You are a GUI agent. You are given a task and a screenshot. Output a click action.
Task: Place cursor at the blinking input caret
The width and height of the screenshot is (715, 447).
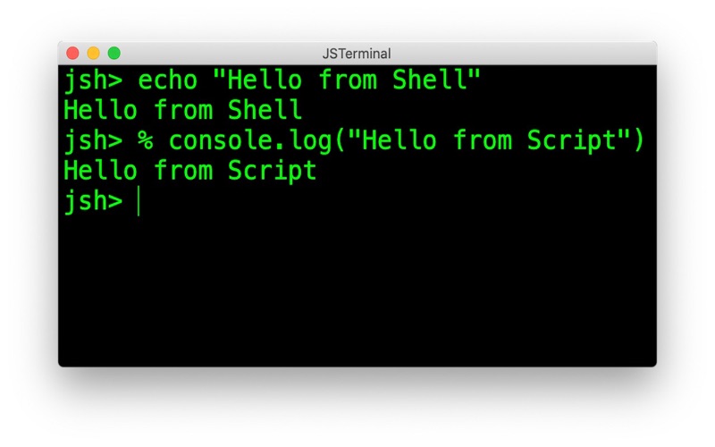tap(139, 201)
